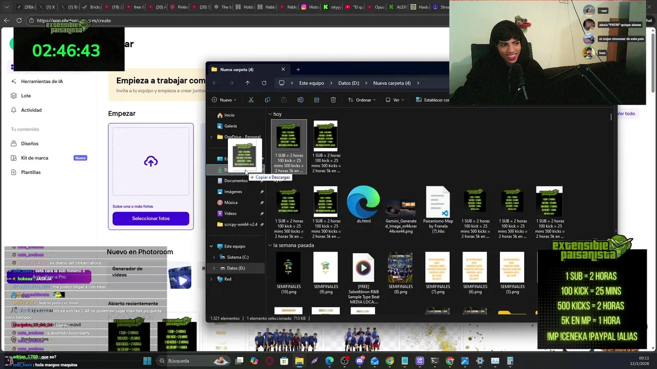This screenshot has height=369, width=657.
Task: Click the browser back arrow
Action: coord(7,20)
